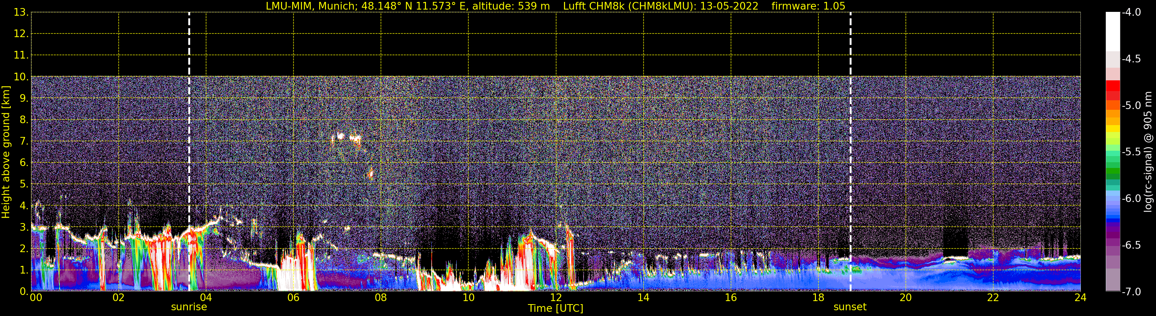
Task: Click the 'Height above ground [km]' axis label
Action: pyautogui.click(x=6, y=152)
